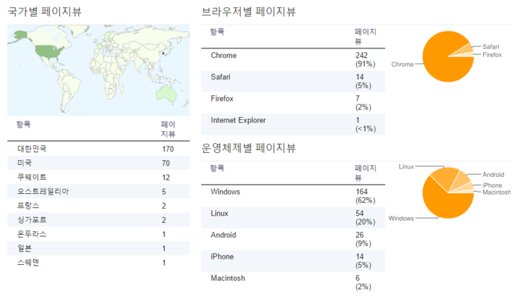
Task: Select the 미국 row with 70 pageviews
Action: [99, 163]
